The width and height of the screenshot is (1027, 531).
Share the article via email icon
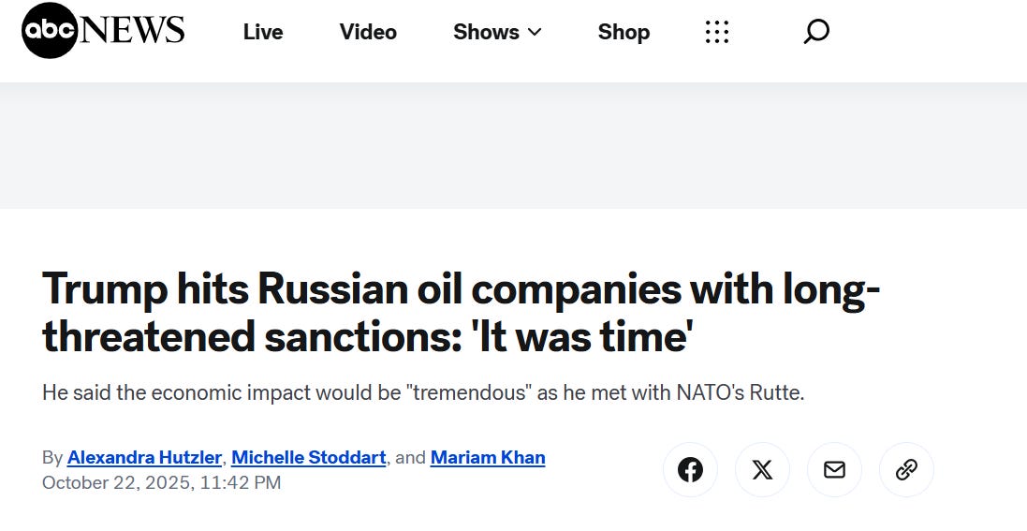[x=834, y=469]
